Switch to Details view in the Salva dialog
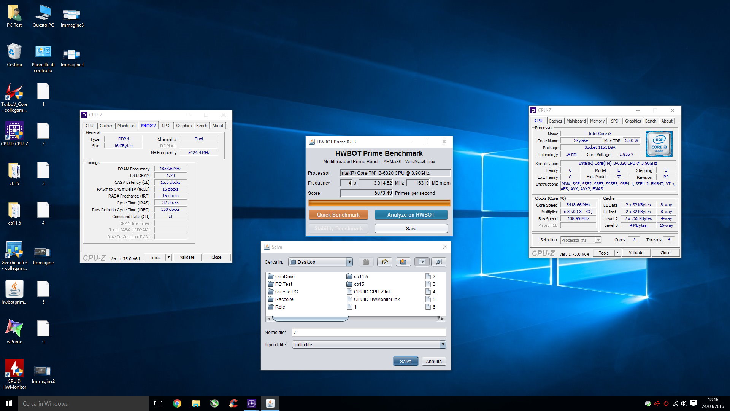This screenshot has width=730, height=411. click(438, 262)
